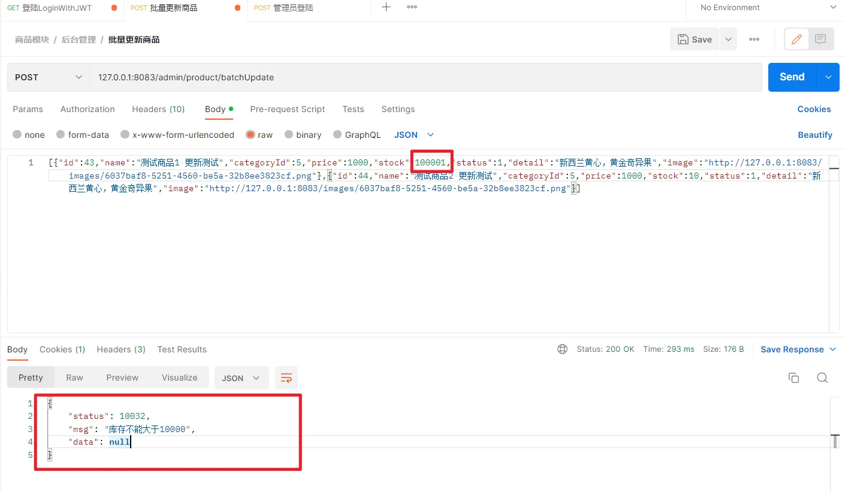Open the raw body JSON format dropdown

tap(414, 135)
